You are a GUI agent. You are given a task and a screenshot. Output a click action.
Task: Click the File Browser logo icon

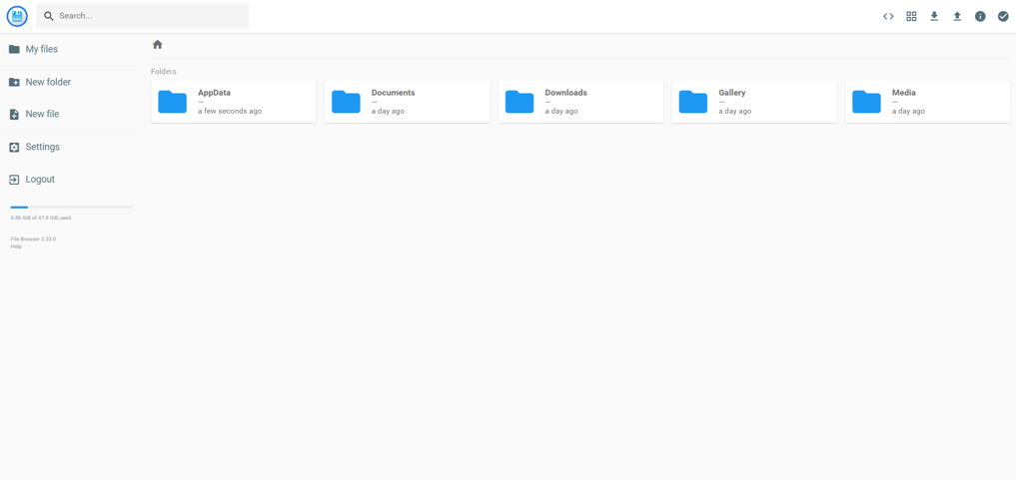(17, 16)
